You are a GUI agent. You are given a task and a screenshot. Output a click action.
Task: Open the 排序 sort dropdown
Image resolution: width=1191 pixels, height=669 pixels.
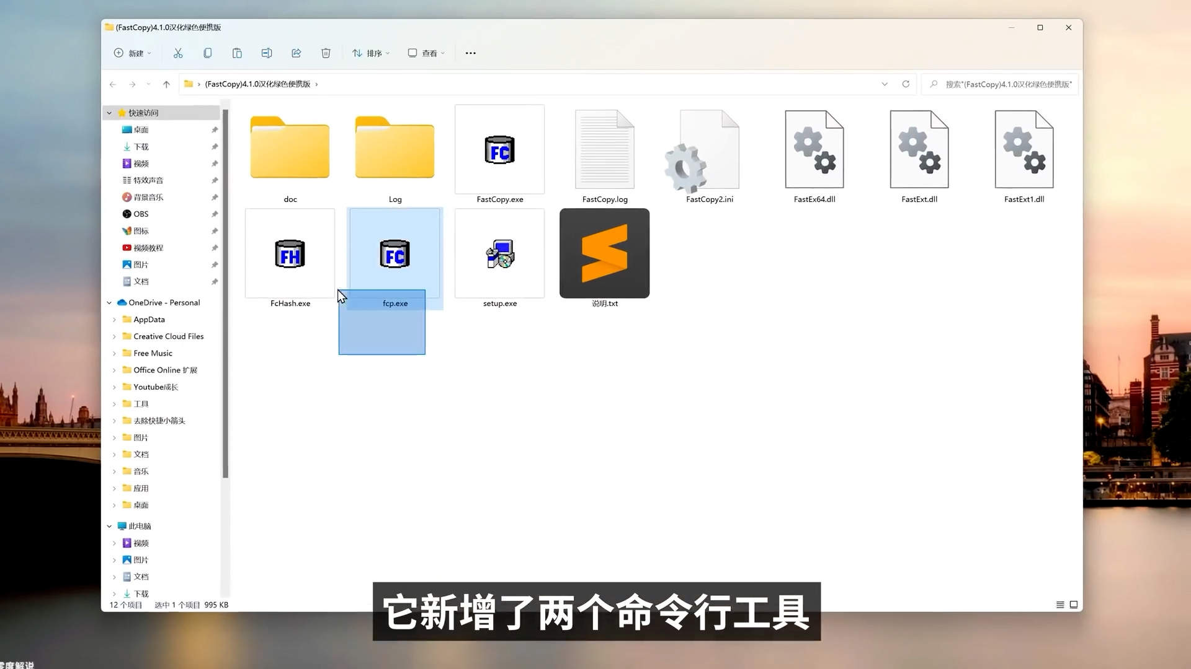(x=370, y=53)
